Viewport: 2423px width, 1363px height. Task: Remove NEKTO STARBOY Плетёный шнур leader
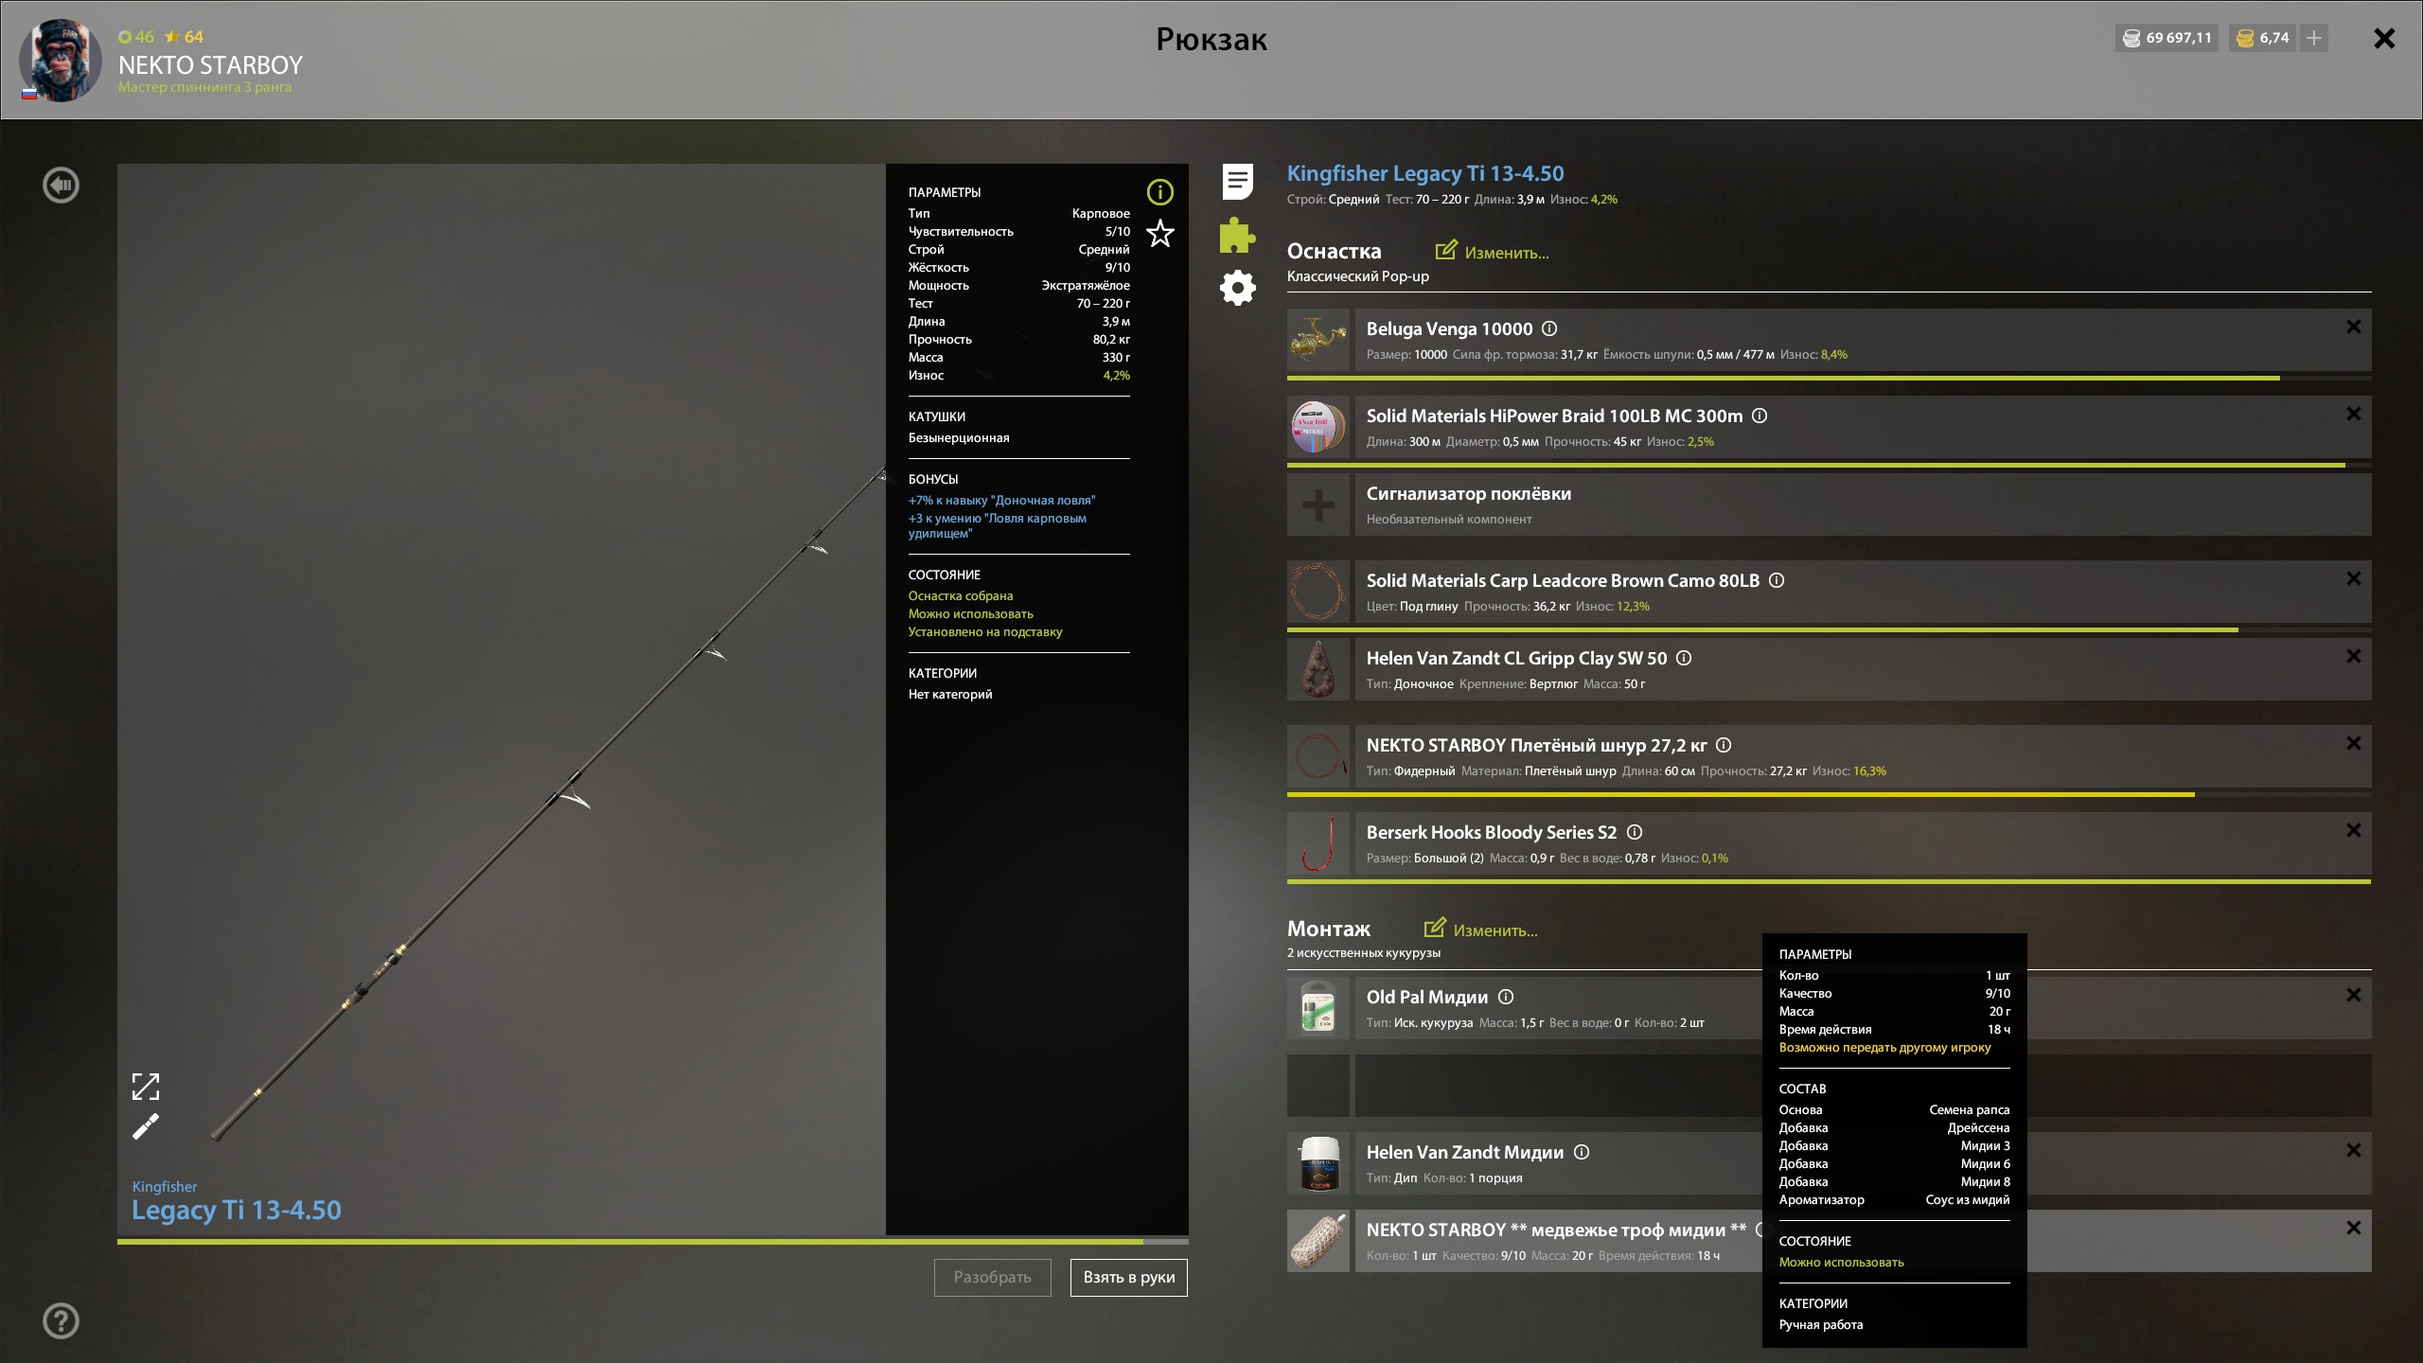2353,743
